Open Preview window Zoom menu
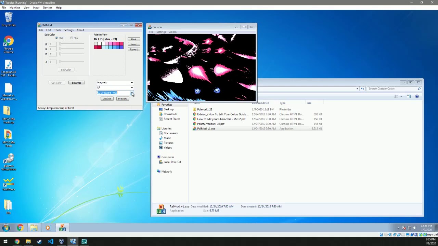Image resolution: width=438 pixels, height=246 pixels. coord(173,32)
